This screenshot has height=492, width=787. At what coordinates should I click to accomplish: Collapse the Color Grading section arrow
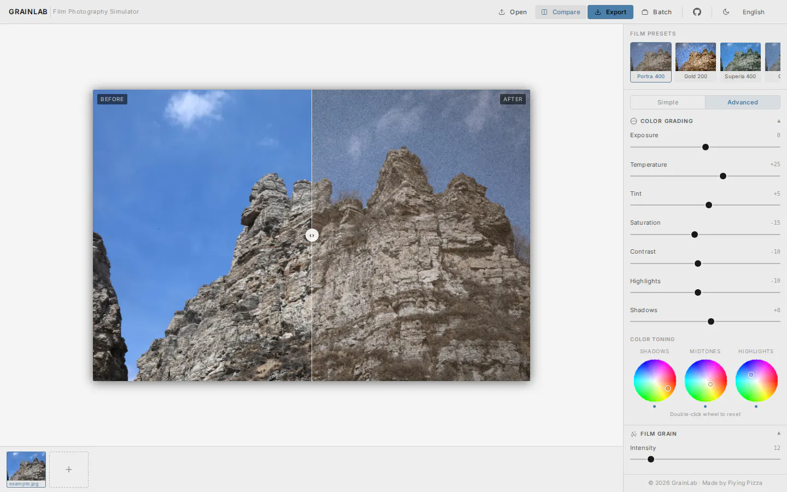click(779, 121)
